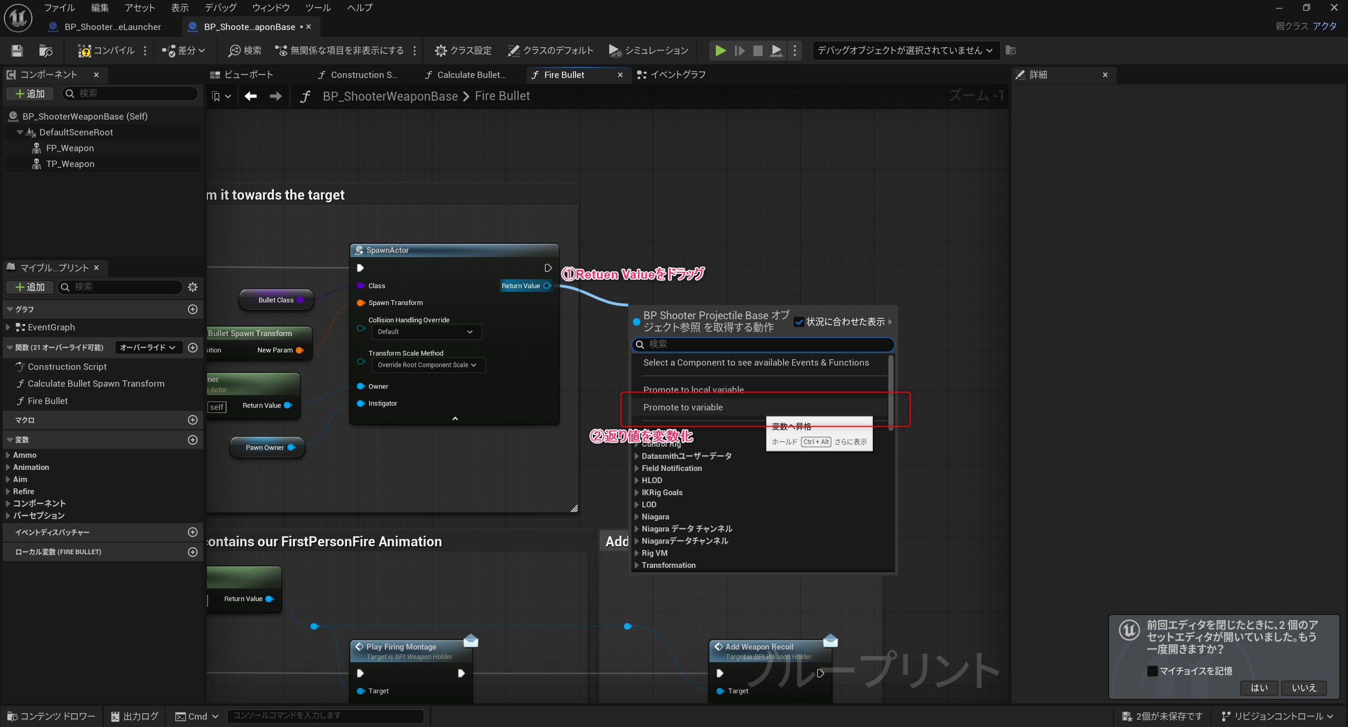
Task: Open the コンテンツ ドロワー button
Action: point(52,716)
